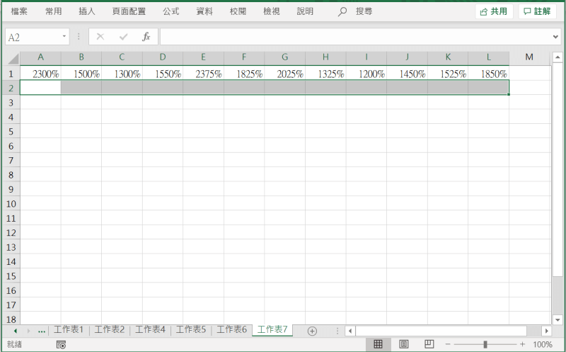Click the 搜尋 search box
The height and width of the screenshot is (352, 566).
coord(364,11)
